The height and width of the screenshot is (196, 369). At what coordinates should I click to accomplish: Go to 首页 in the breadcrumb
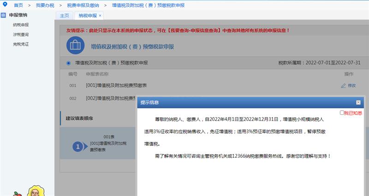tap(18, 5)
